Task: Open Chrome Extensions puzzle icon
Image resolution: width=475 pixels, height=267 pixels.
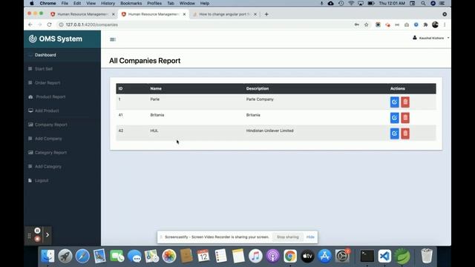Action: [x=425, y=24]
